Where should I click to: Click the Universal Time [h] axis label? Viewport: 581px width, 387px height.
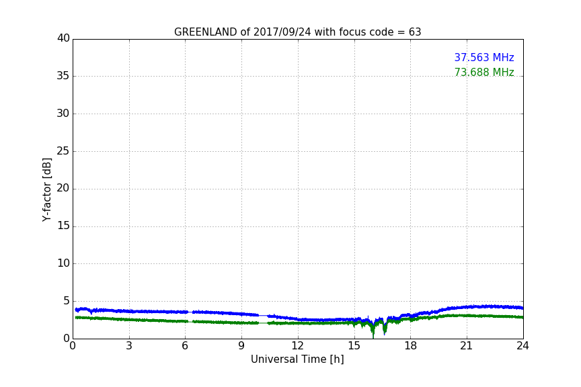(297, 359)
